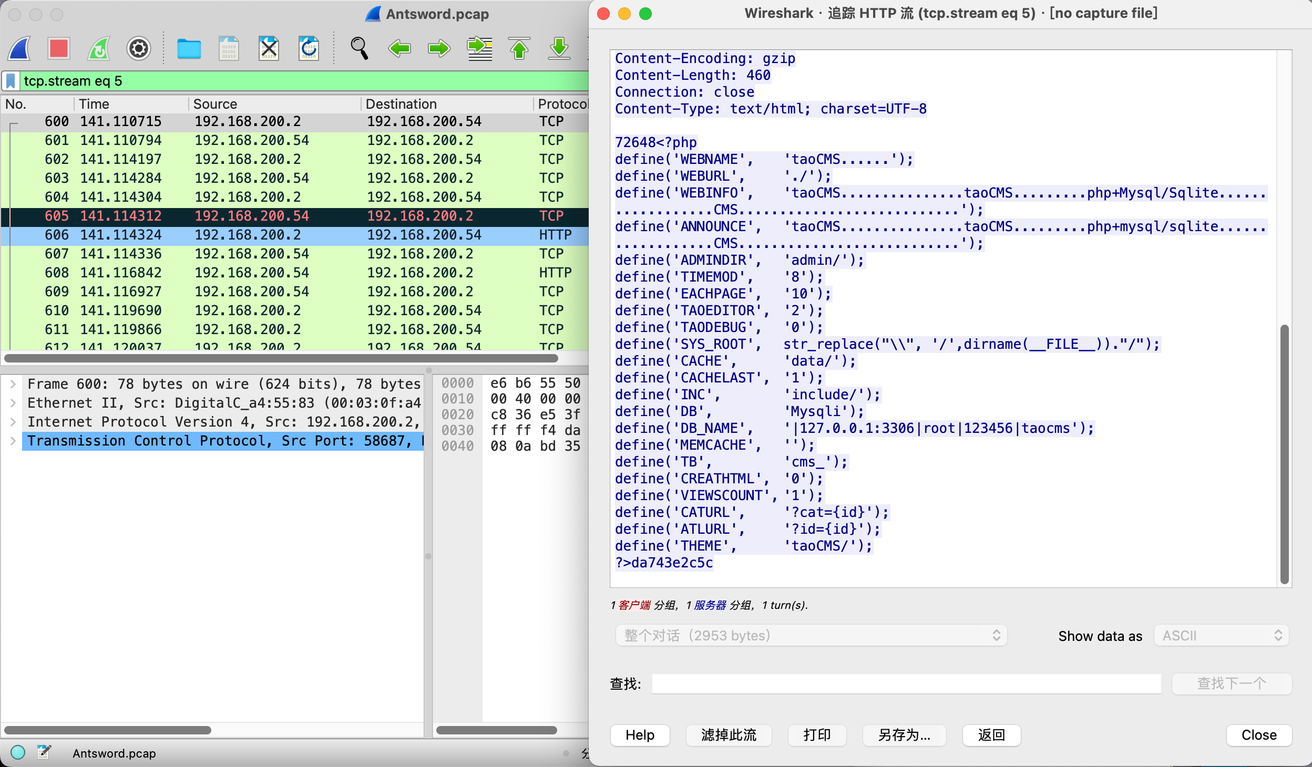Click the ?>da743e2c5c ending line
The height and width of the screenshot is (767, 1312).
664,563
